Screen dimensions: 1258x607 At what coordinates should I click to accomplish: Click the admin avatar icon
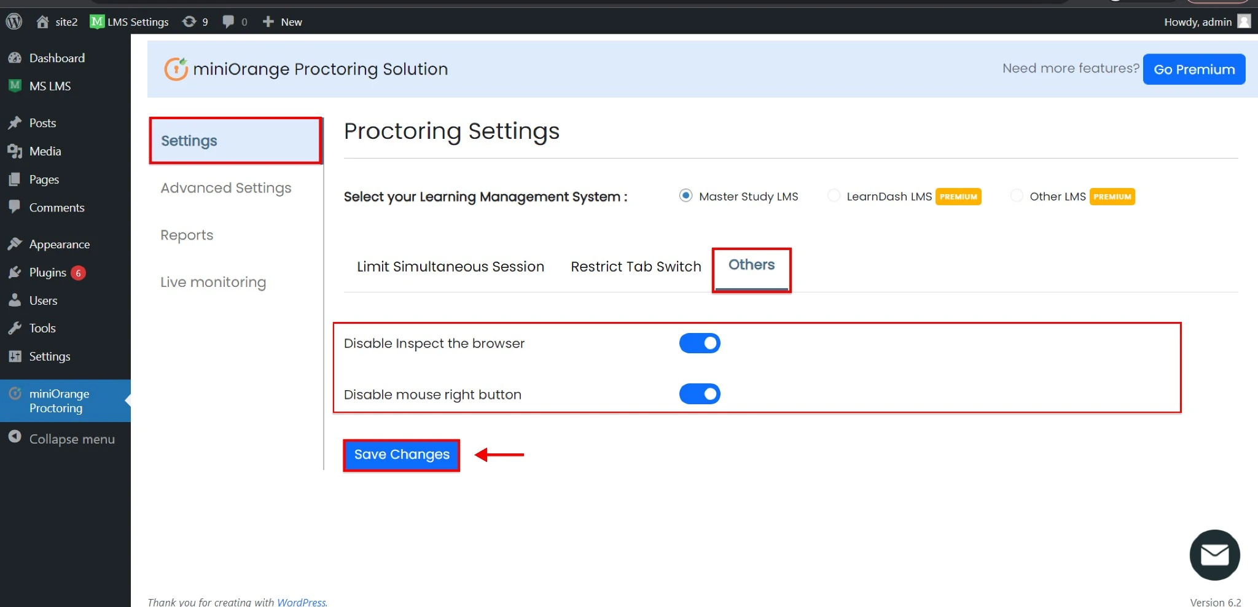[1244, 22]
